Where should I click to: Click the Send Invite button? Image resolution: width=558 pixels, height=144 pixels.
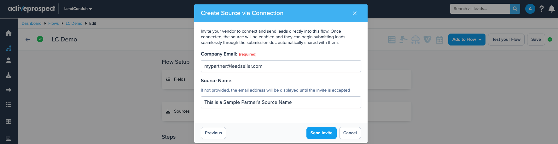coord(321,133)
